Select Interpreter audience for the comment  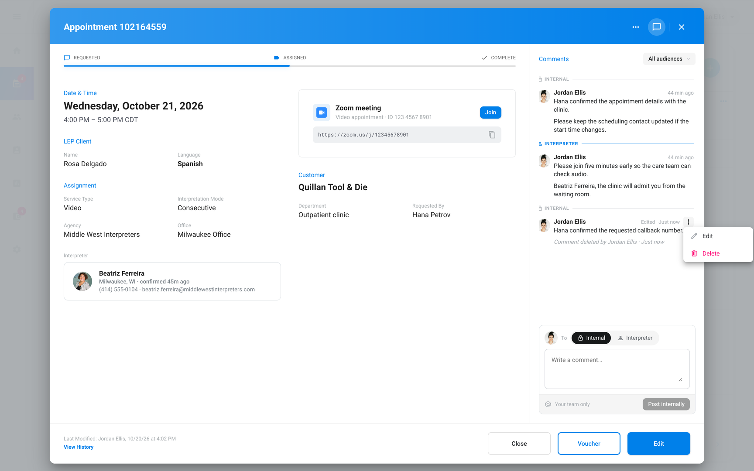635,338
